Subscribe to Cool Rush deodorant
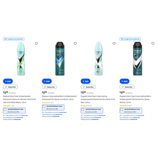 pyautogui.click(x=49, y=87)
